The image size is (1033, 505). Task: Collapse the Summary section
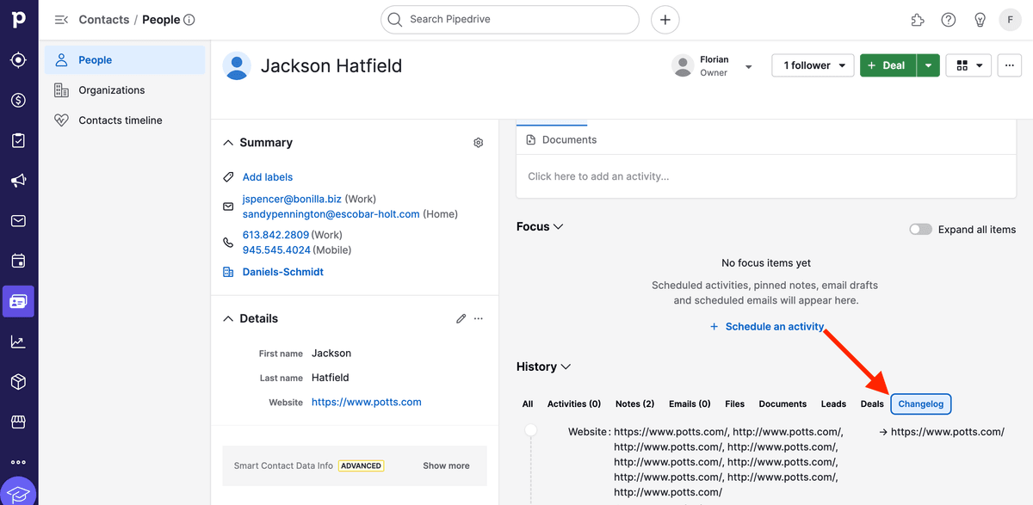coord(228,143)
